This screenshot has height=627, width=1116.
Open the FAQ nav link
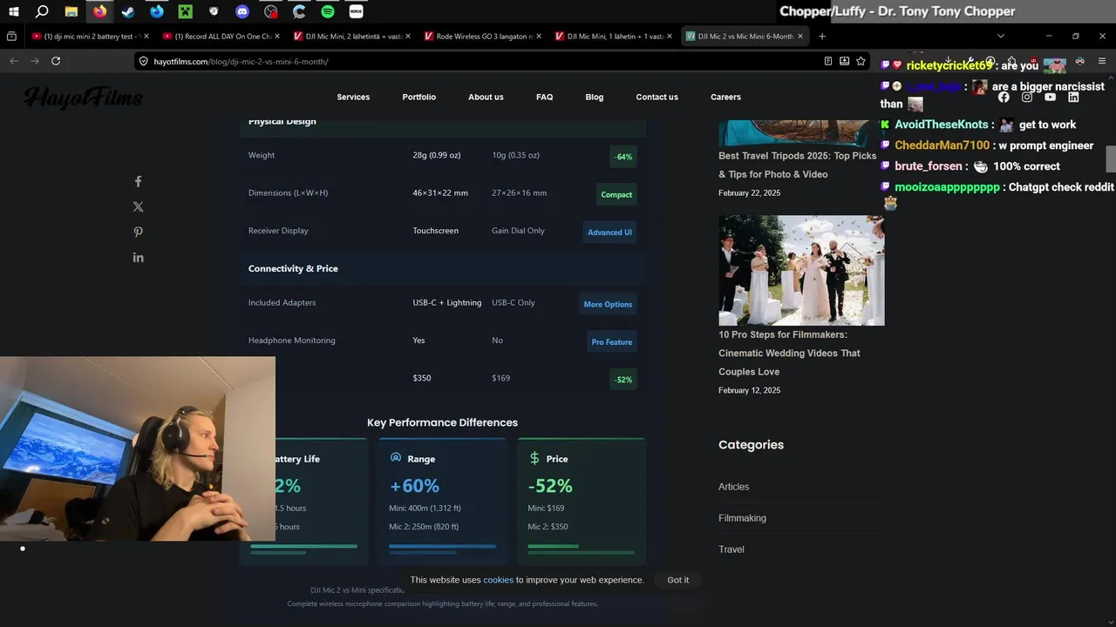[x=544, y=97]
